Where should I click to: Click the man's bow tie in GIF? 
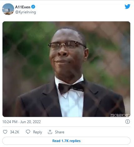pos(71,87)
